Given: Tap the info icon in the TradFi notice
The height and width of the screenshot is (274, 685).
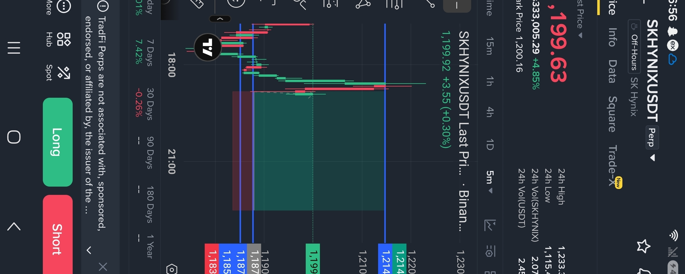Looking at the screenshot, I should tap(103, 6).
